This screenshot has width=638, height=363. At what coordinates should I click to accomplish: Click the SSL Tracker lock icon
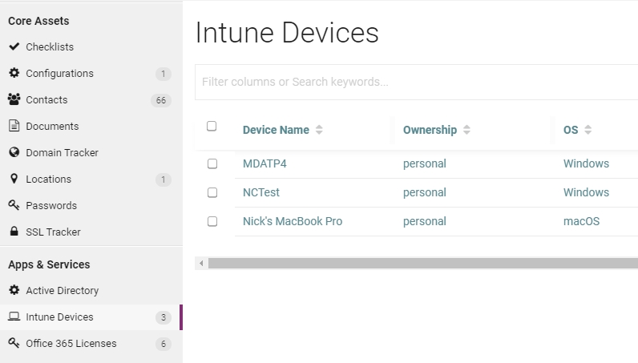14,232
